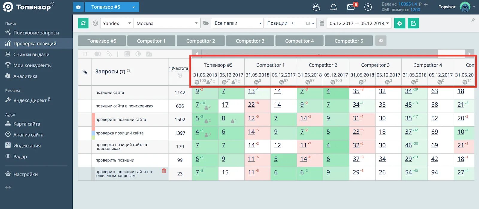Open the help question mark icon
479x209 pixels.
(368, 7)
